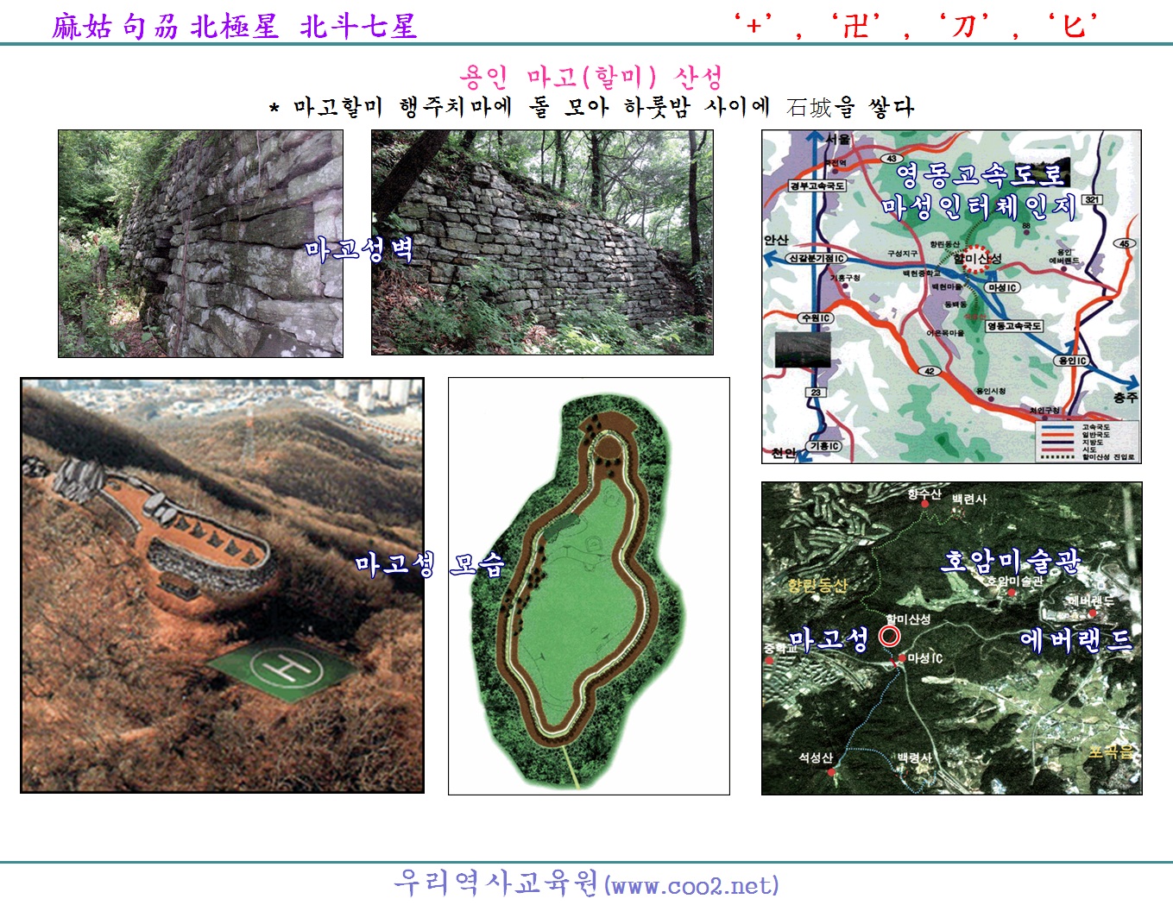Click the 용인 마고(할미) 산성 pink title
The image size is (1173, 905).
click(x=590, y=78)
